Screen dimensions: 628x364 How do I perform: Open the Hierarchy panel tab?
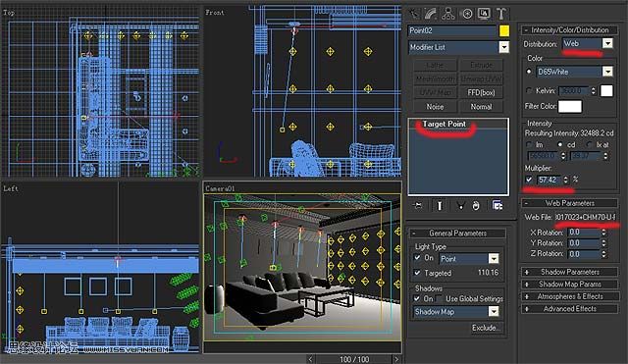coord(448,14)
